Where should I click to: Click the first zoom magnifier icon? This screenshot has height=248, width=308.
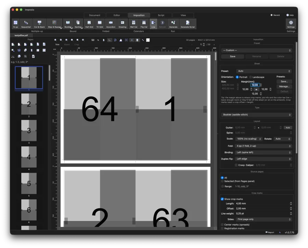pos(55,40)
